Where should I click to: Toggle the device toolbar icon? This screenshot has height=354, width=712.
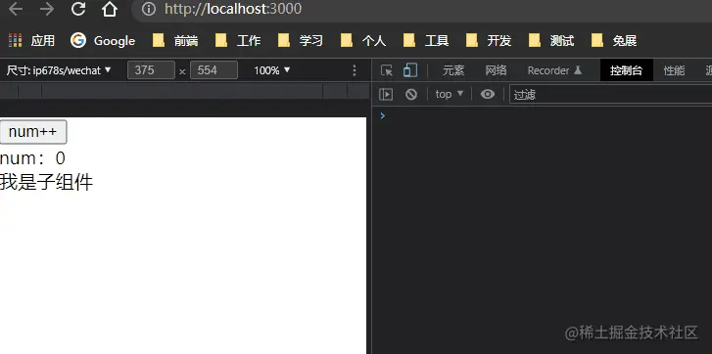pyautogui.click(x=410, y=70)
